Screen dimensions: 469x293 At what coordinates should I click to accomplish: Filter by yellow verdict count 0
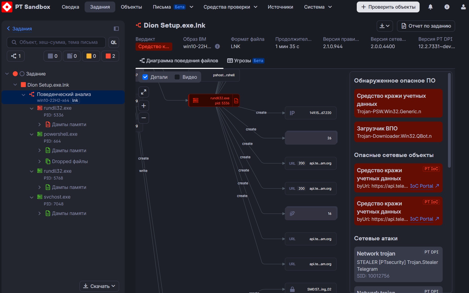click(91, 56)
